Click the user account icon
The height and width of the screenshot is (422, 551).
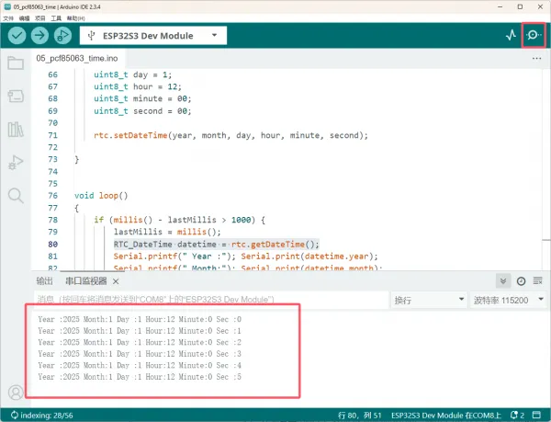16,393
